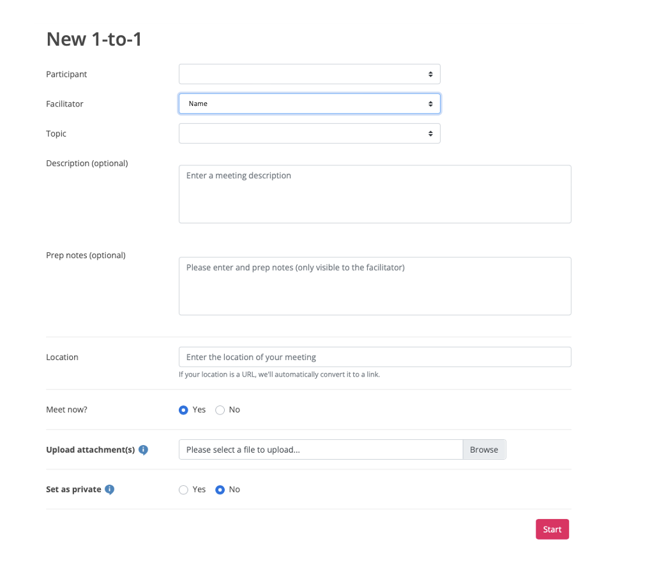Click the info icon beside Upload attachment(s)

click(143, 450)
